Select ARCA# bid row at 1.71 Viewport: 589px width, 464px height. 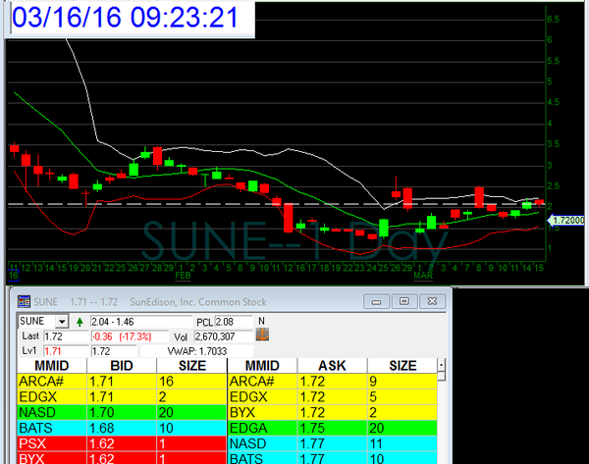pyautogui.click(x=122, y=382)
